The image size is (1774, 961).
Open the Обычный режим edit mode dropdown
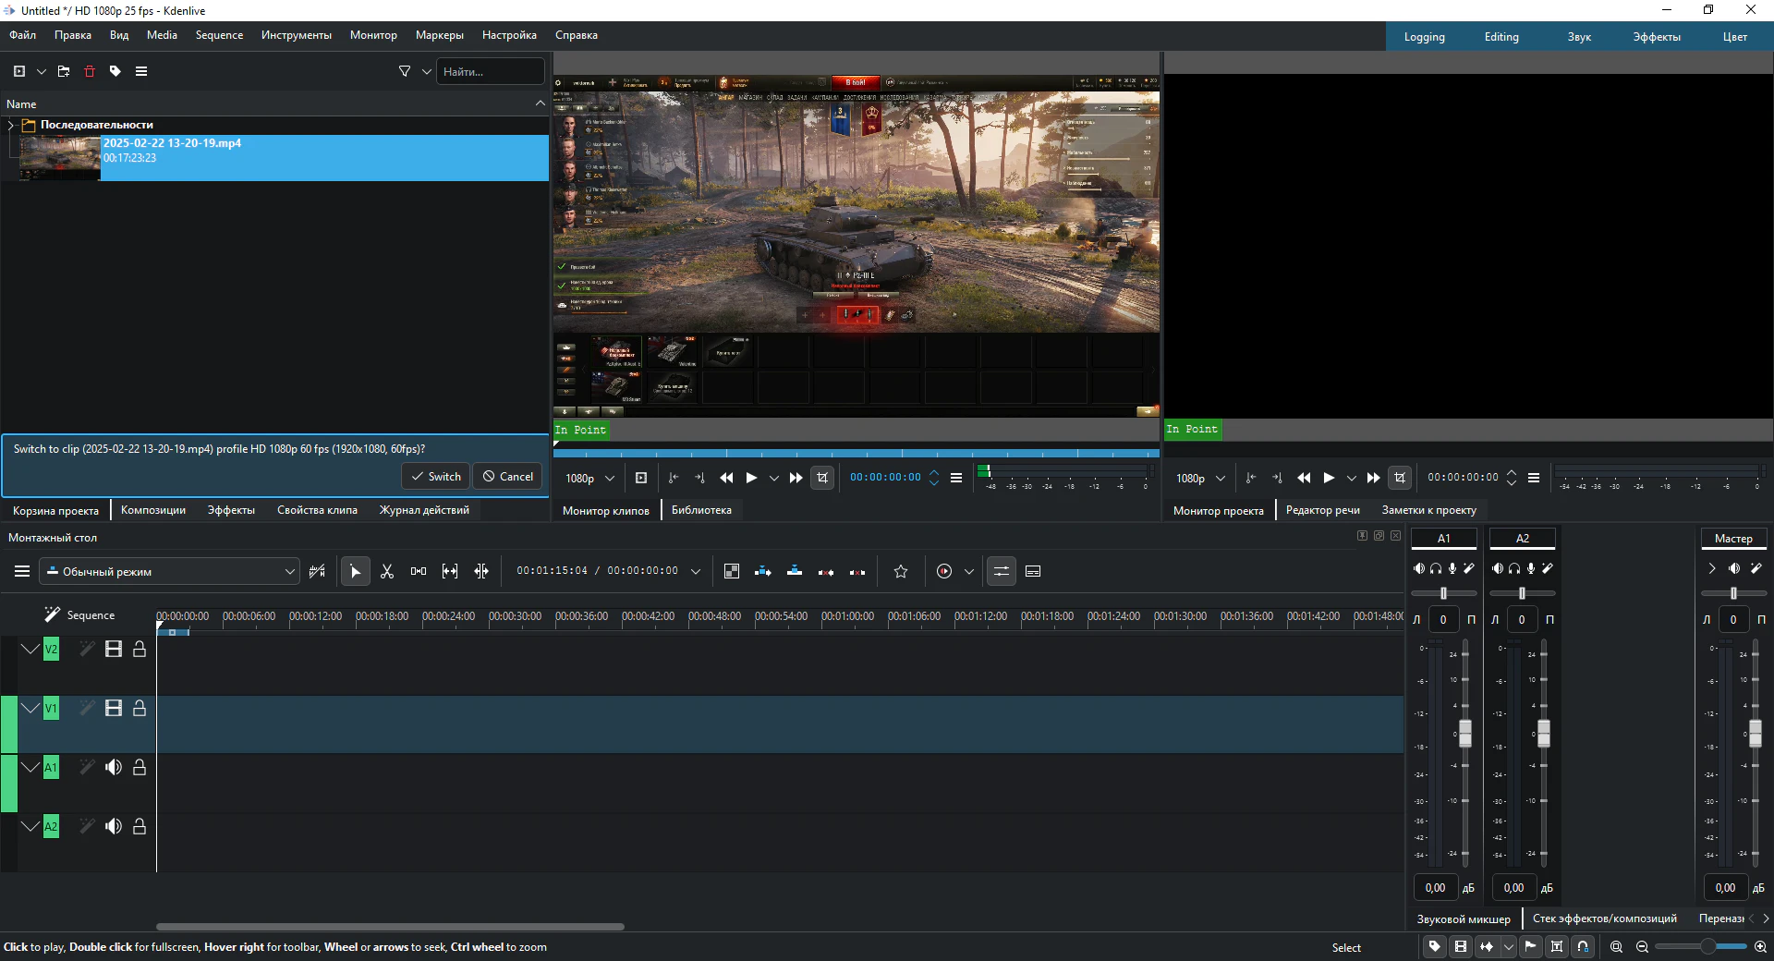coord(170,572)
